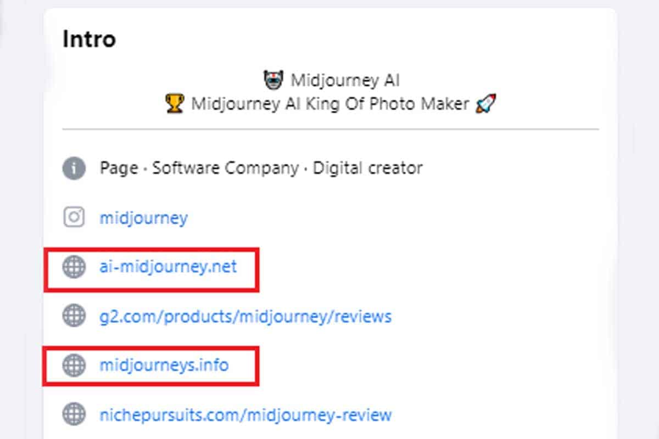This screenshot has height=439, width=659.
Task: Click the globe icon beside nichepursuits.com link
Action: pos(74,414)
